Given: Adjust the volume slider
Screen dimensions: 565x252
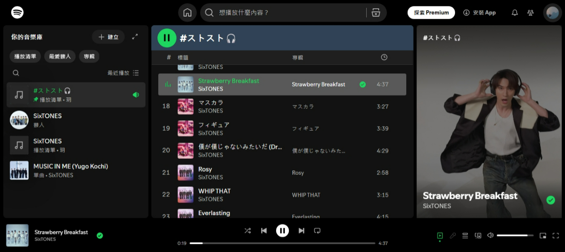Looking at the screenshot, I should [515, 235].
